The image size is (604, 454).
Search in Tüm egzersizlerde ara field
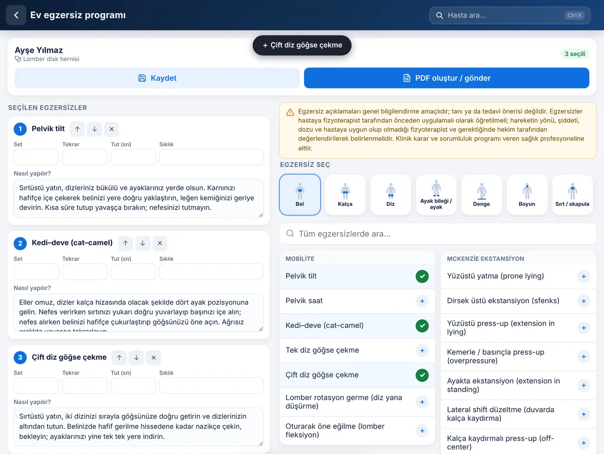tap(438, 234)
